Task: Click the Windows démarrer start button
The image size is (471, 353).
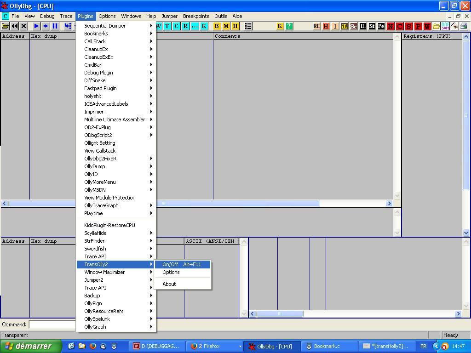Action: tap(31, 346)
